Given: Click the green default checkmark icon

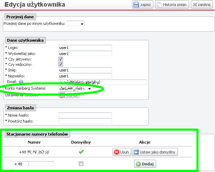Looking at the screenshot, I should (x=81, y=152).
